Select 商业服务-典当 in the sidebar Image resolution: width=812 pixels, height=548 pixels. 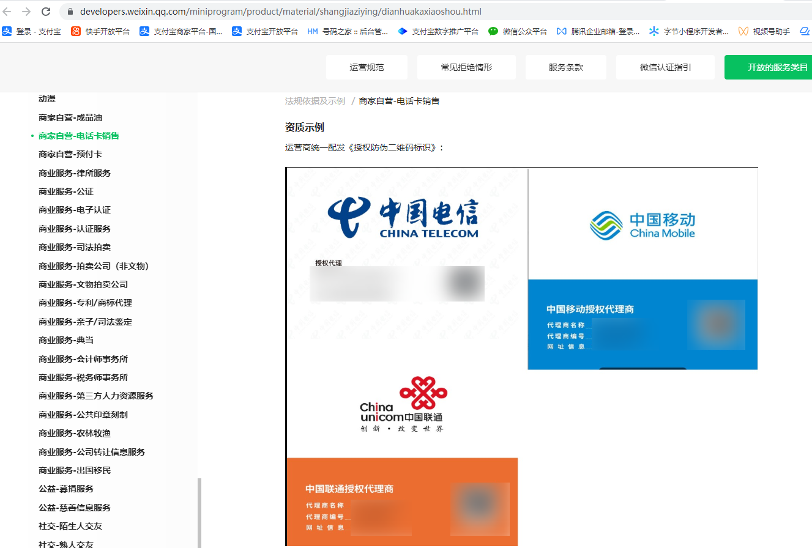coord(66,340)
